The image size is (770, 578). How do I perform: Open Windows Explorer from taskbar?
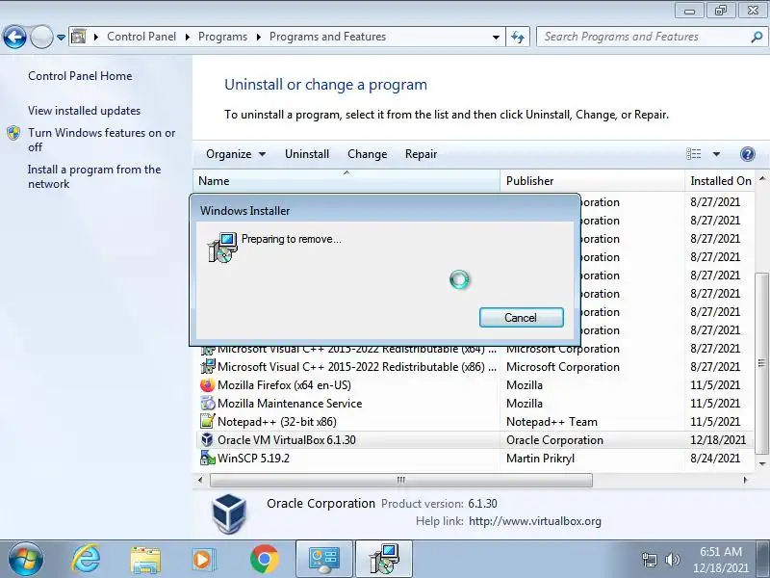pyautogui.click(x=145, y=560)
